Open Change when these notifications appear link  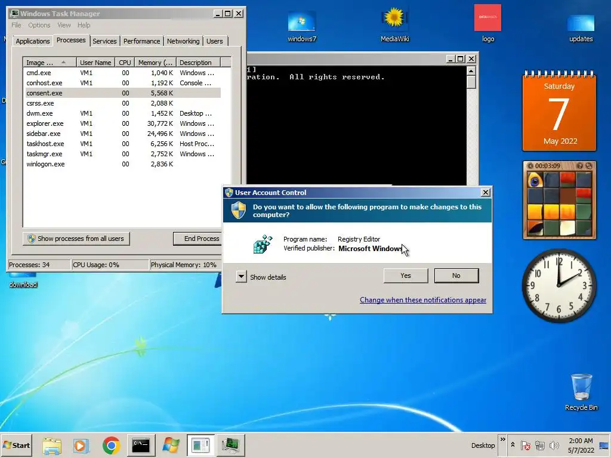[423, 300]
